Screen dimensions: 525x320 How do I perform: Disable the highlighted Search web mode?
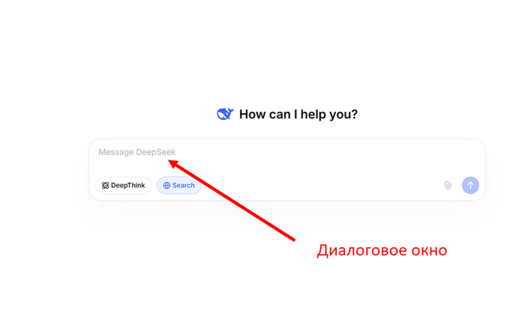tap(178, 185)
